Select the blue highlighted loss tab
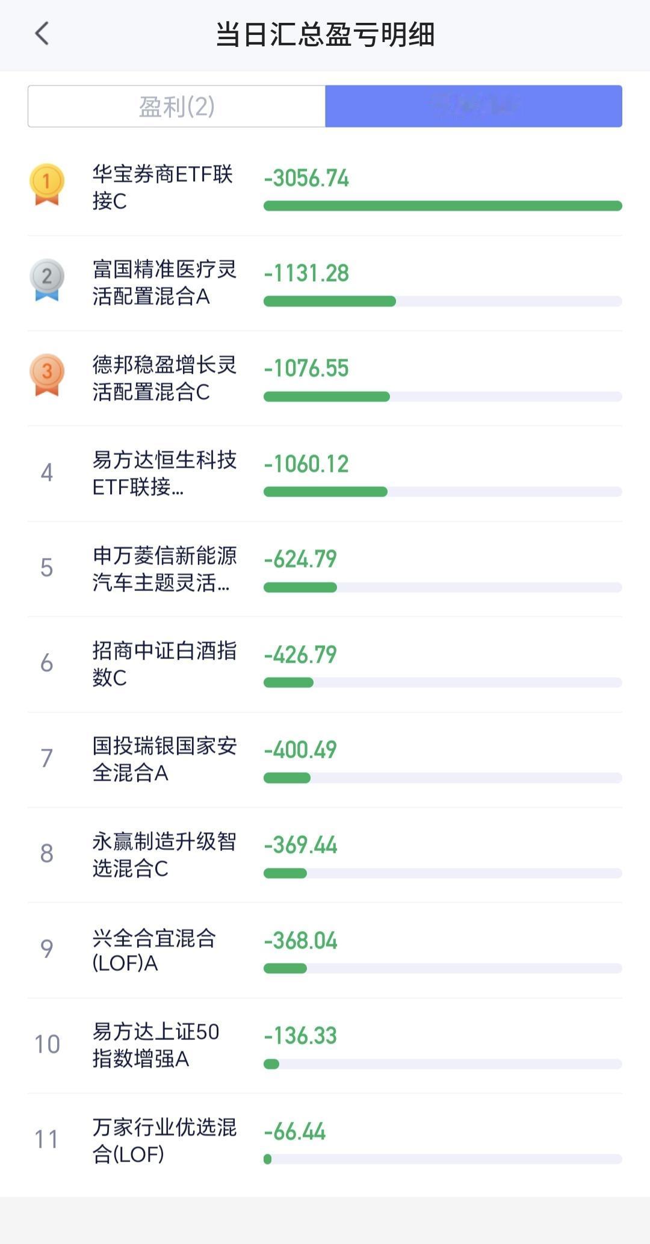This screenshot has width=650, height=1244. (x=474, y=106)
